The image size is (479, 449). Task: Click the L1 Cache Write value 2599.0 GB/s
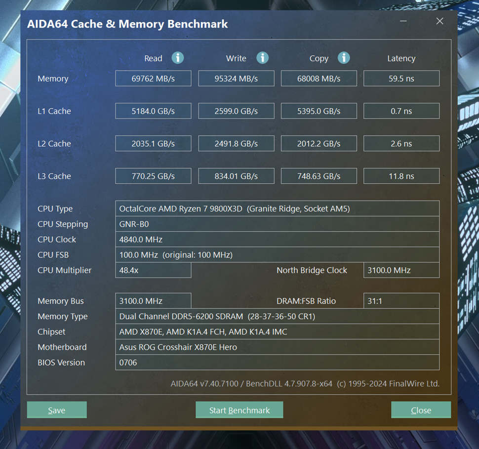click(x=236, y=111)
